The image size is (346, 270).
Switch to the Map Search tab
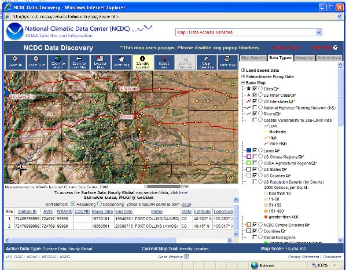(x=253, y=58)
